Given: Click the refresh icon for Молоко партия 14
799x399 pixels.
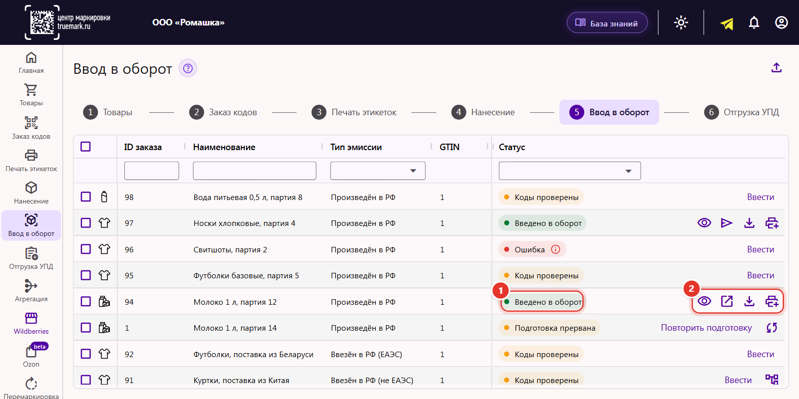Looking at the screenshot, I should point(772,328).
